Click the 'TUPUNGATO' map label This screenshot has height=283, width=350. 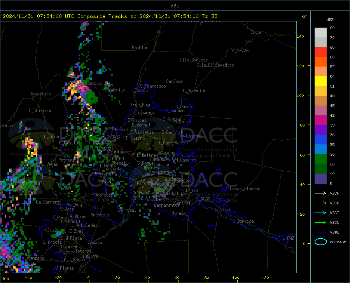tap(70, 221)
